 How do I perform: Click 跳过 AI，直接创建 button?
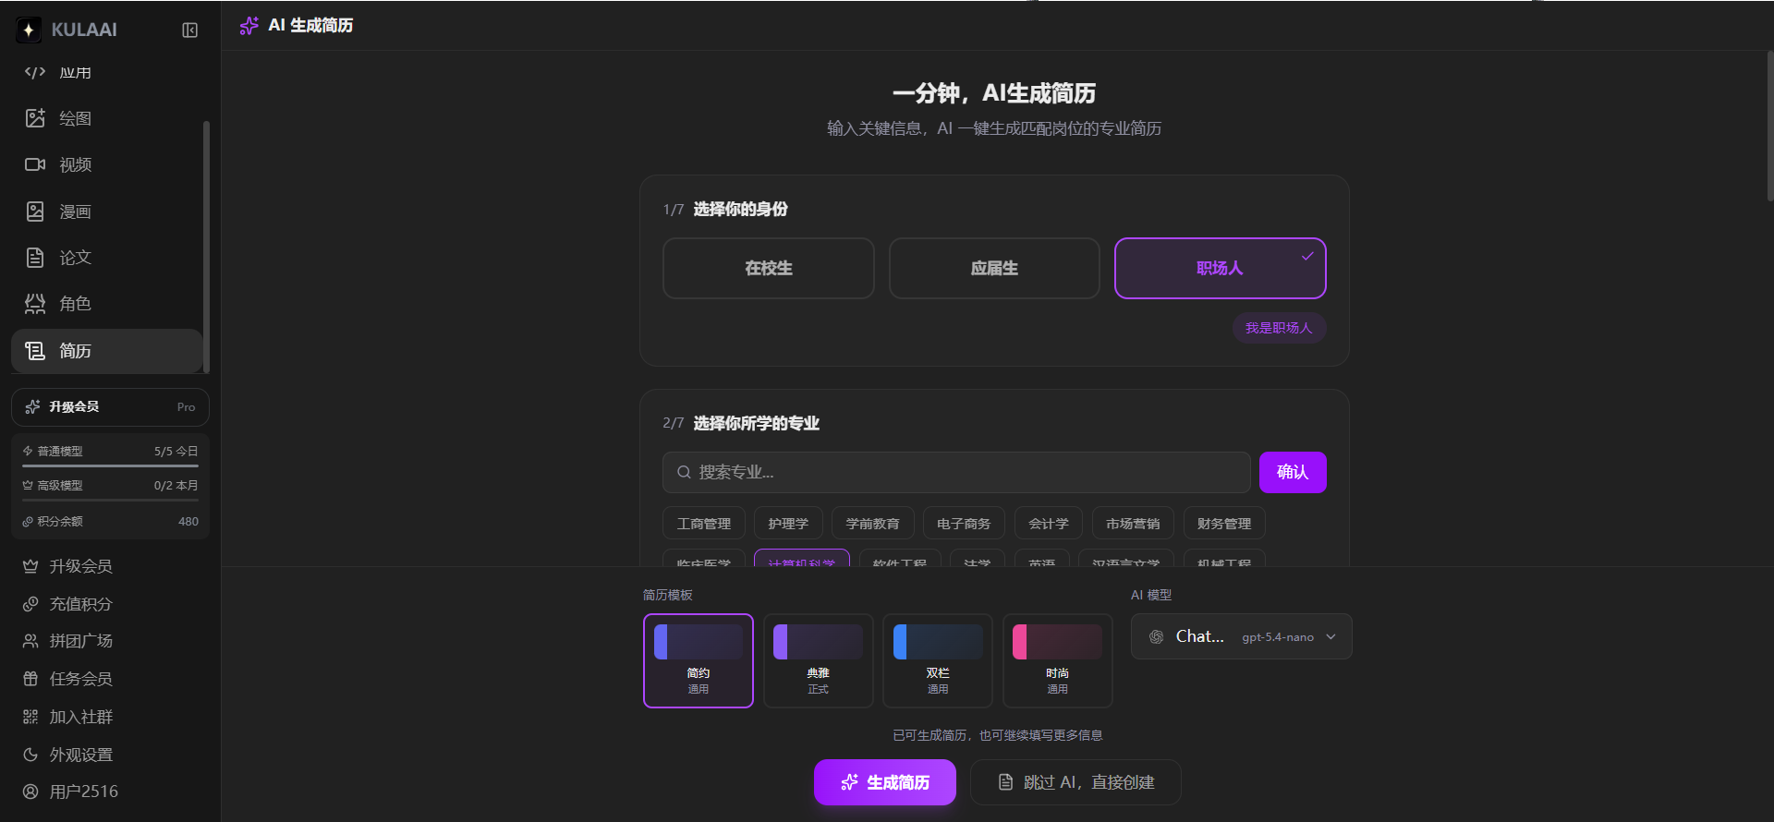[x=1075, y=782]
